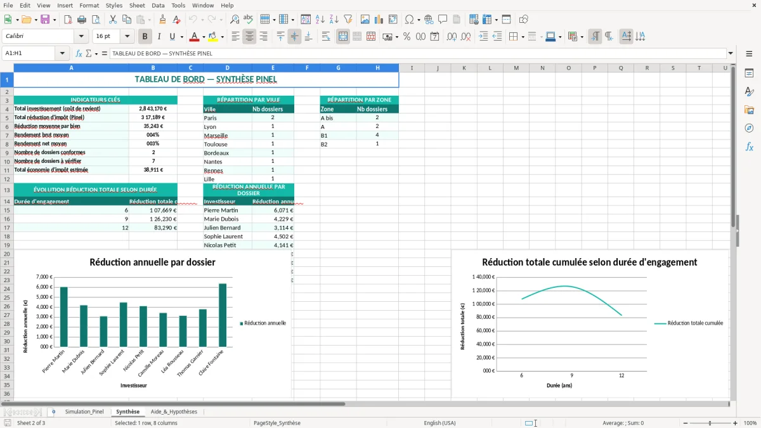The width and height of the screenshot is (761, 428).
Task: Expand the formula bar
Action: coord(731,54)
